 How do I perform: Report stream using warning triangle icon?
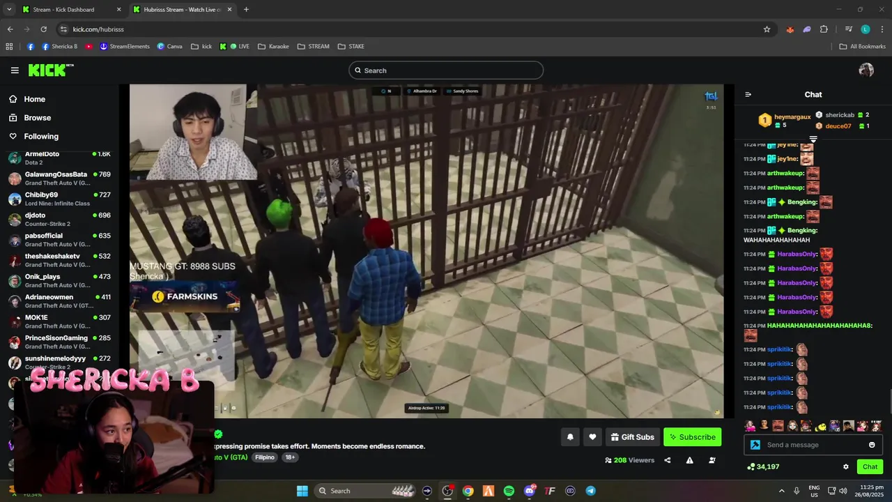(x=689, y=460)
